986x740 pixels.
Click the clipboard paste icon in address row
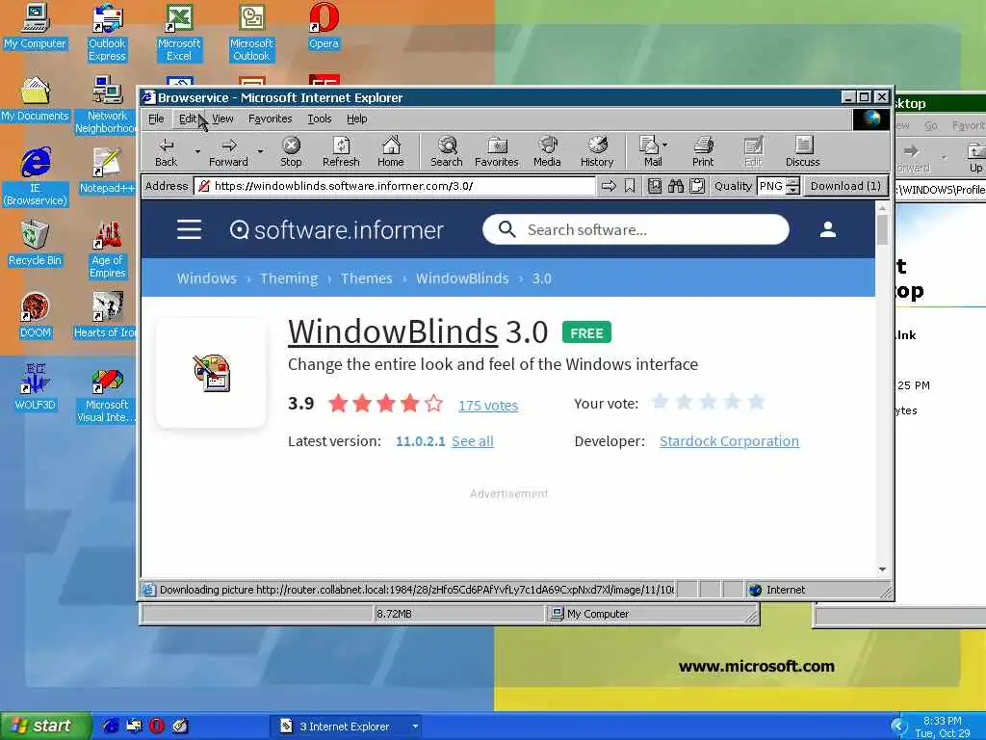coord(697,186)
